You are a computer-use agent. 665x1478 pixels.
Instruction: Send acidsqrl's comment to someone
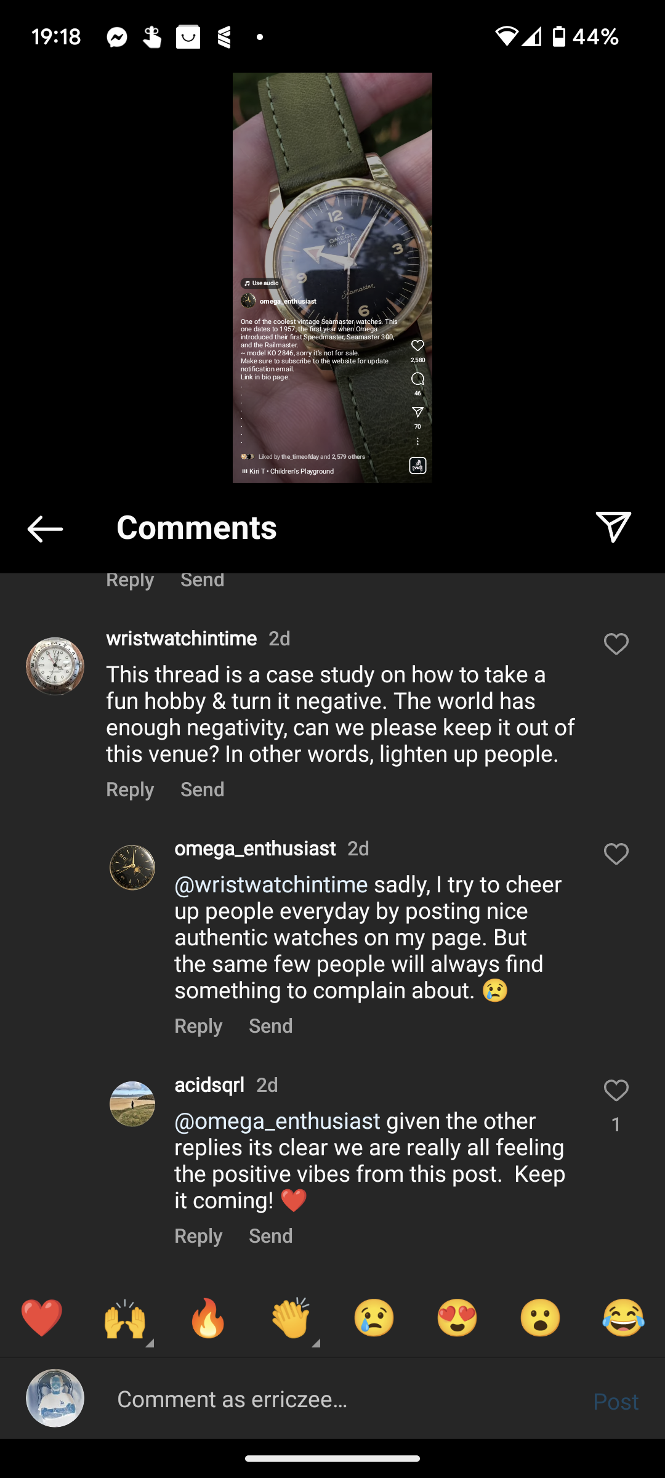270,1236
